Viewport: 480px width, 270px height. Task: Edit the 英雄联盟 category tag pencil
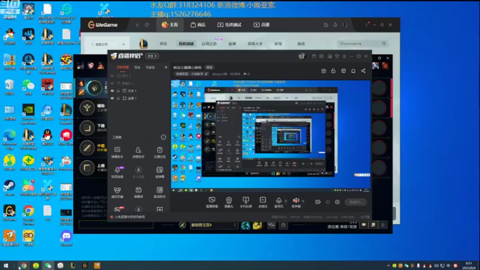pyautogui.click(x=206, y=74)
